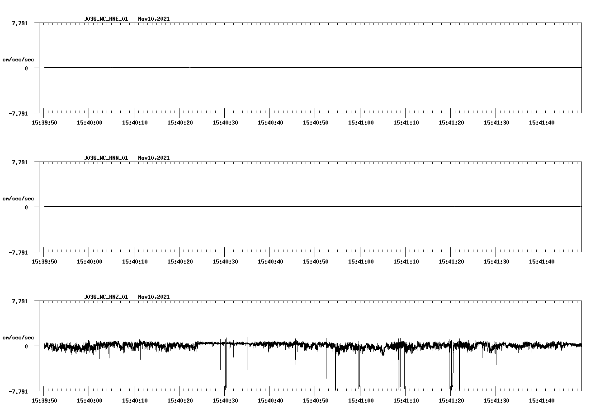Click the -7.791 lower limit on HNZ axis
The width and height of the screenshot is (614, 417).
pos(18,391)
